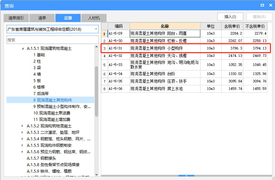Select the row coded A1-5-34
This screenshot has width=275, height=180.
tap(184, 74)
